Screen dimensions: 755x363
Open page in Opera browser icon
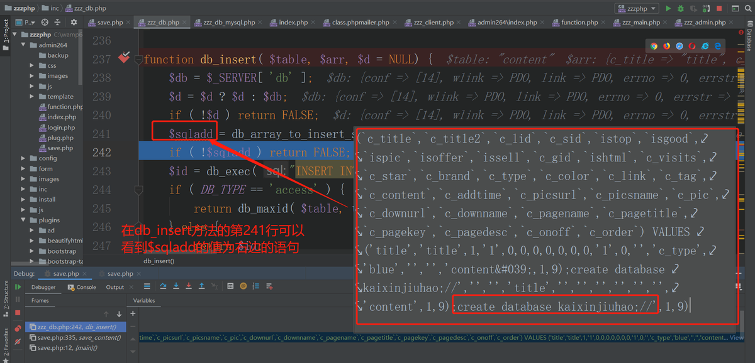pos(692,46)
